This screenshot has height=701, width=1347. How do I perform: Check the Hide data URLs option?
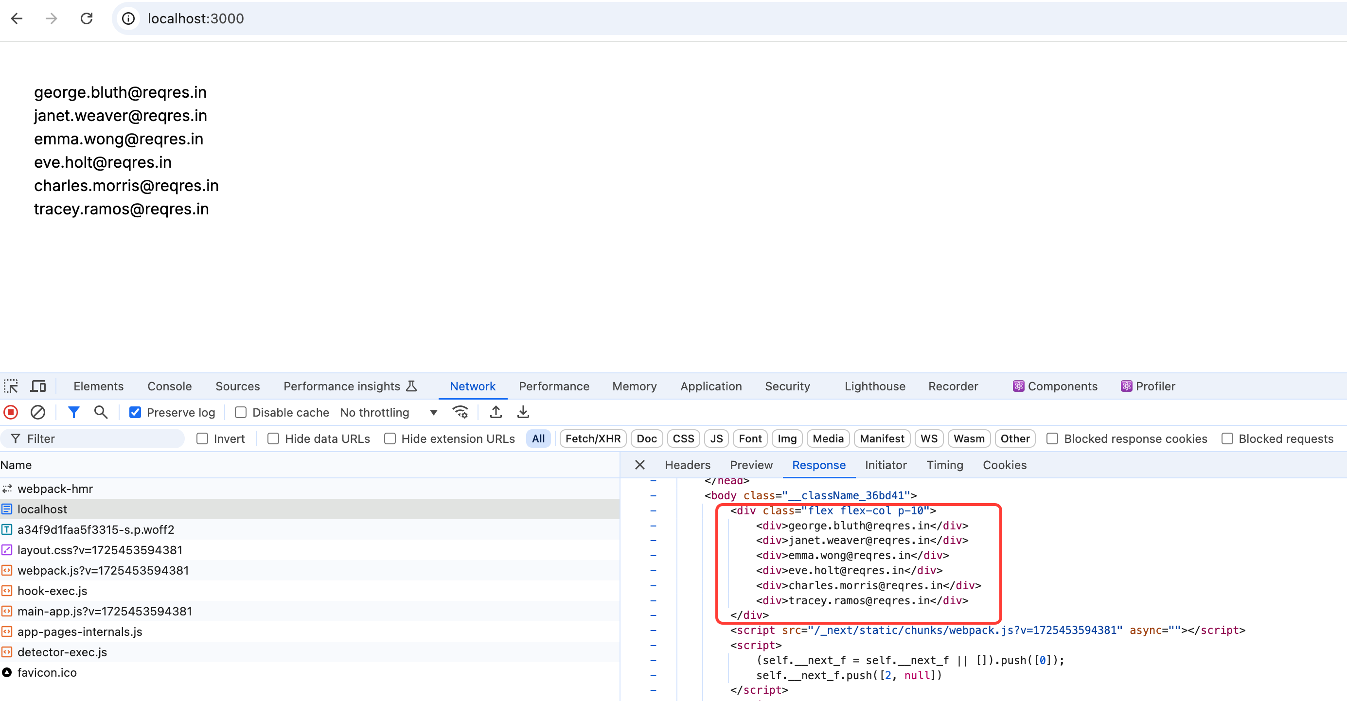273,439
